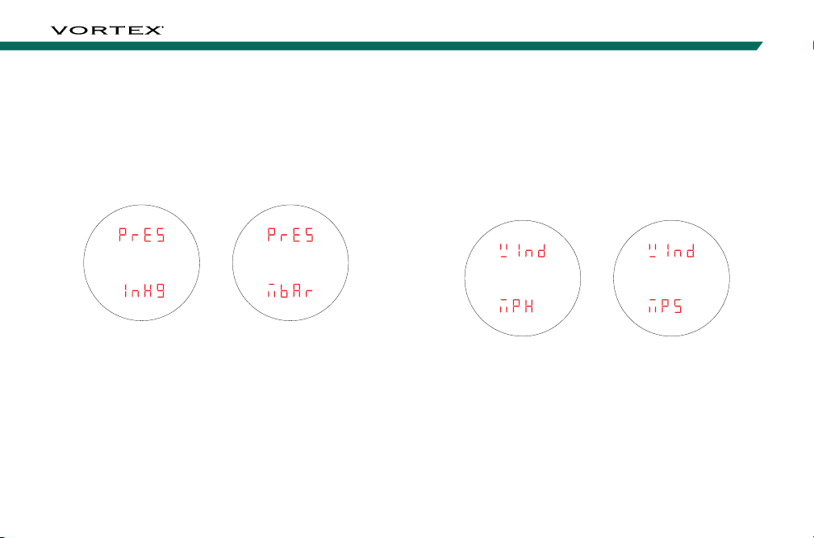Click the VORTEX logo
This screenshot has height=538, width=814.
(x=107, y=30)
